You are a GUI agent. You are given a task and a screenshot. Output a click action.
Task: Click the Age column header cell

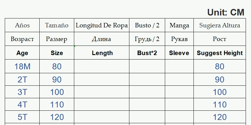[22, 53]
